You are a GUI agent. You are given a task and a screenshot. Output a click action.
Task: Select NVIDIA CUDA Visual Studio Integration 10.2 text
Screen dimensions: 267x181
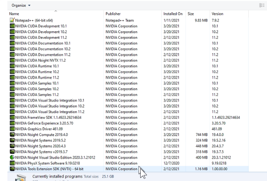50,106
